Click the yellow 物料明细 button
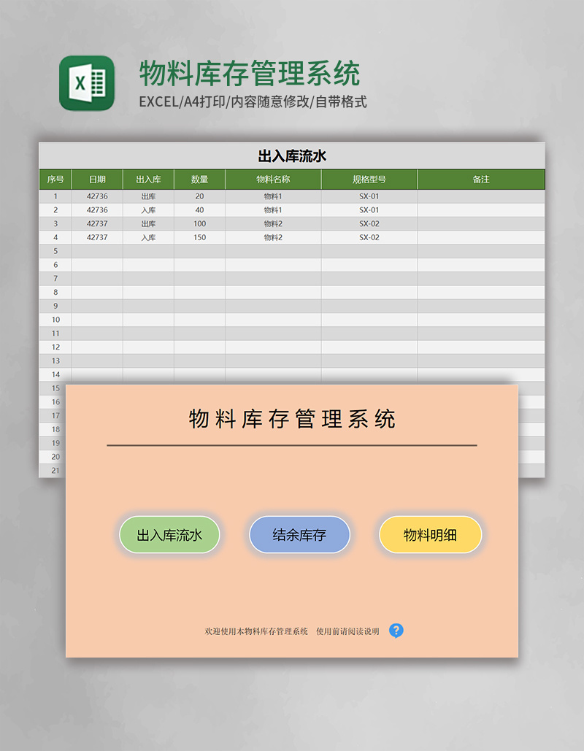Image resolution: width=584 pixels, height=751 pixels. [x=430, y=534]
